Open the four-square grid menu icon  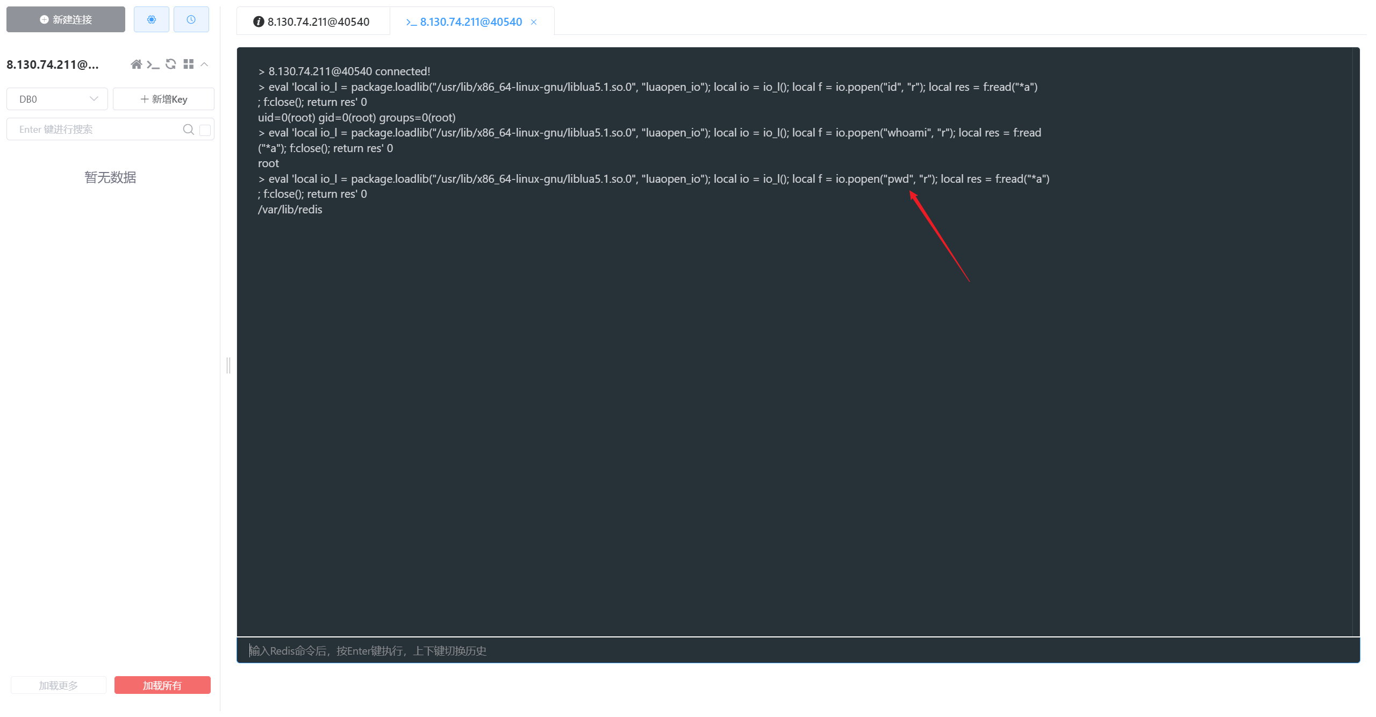tap(188, 64)
